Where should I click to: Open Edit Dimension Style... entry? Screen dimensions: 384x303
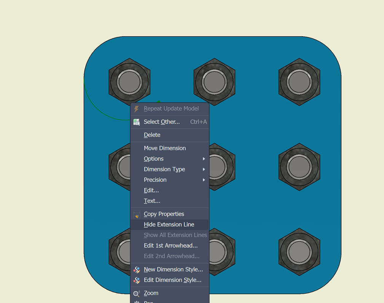170,280
